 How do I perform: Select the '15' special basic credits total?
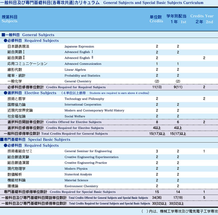[x=157, y=192]
